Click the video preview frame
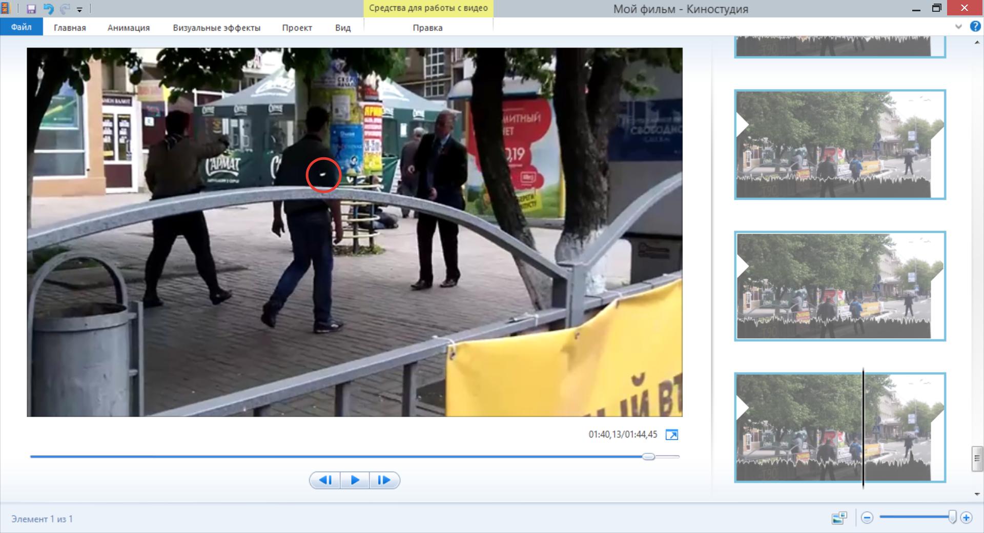 tap(355, 232)
